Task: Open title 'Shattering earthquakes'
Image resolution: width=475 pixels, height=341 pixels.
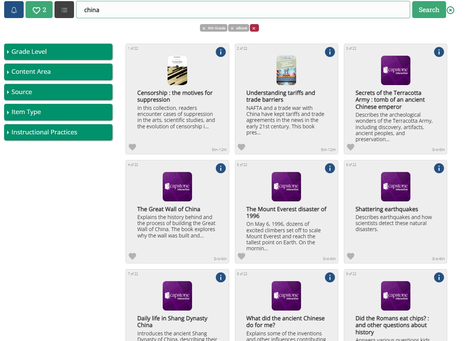Action: pyautogui.click(x=387, y=209)
